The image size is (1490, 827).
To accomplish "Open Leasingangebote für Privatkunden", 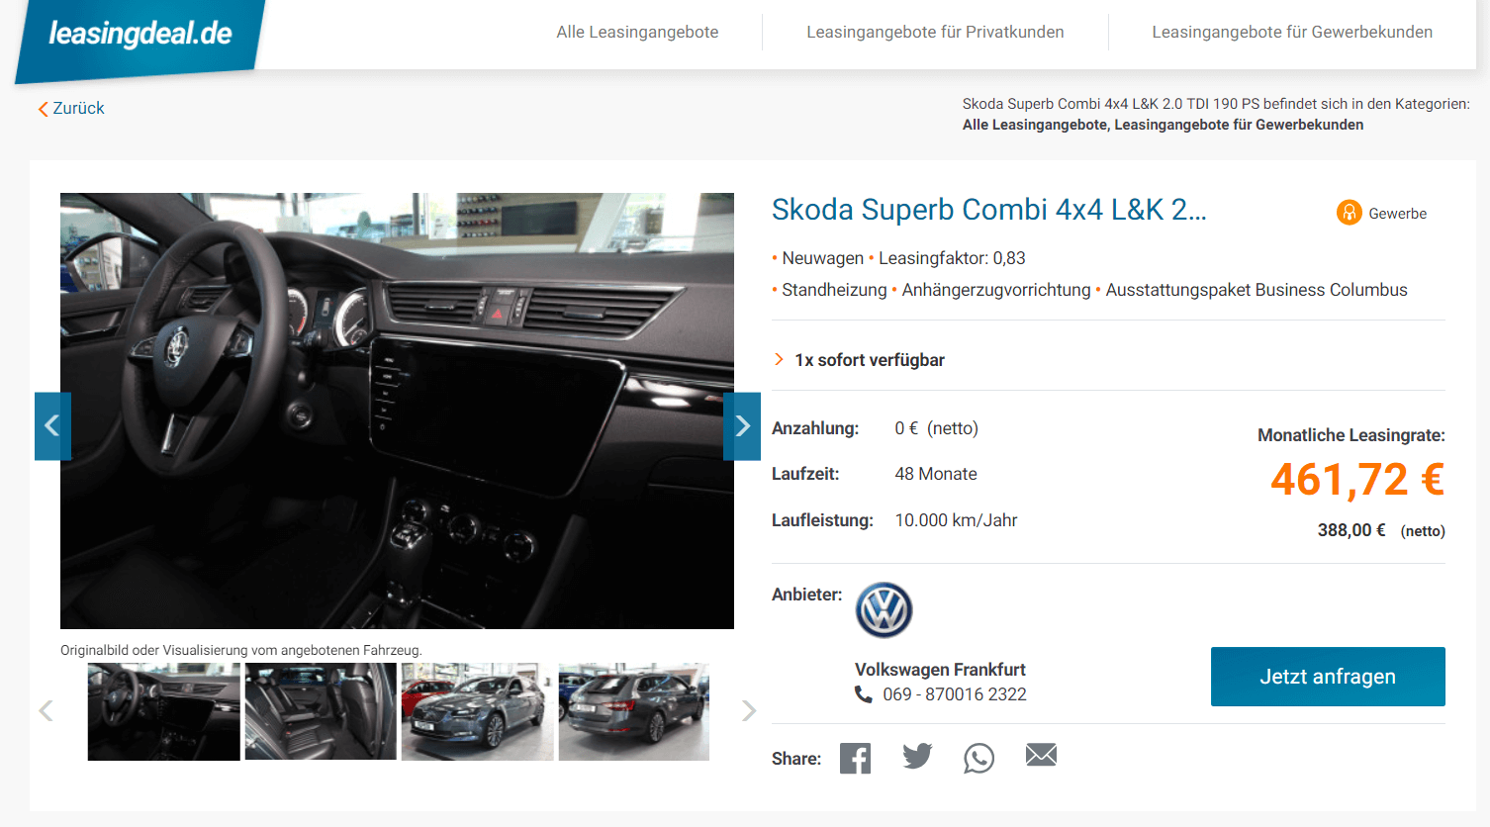I will pos(935,32).
